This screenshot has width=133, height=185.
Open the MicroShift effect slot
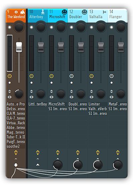(x=58, y=104)
